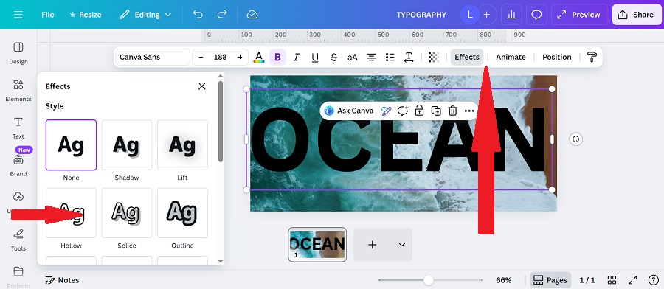
Task: Open the Canva Sans font dropdown
Action: coord(153,57)
